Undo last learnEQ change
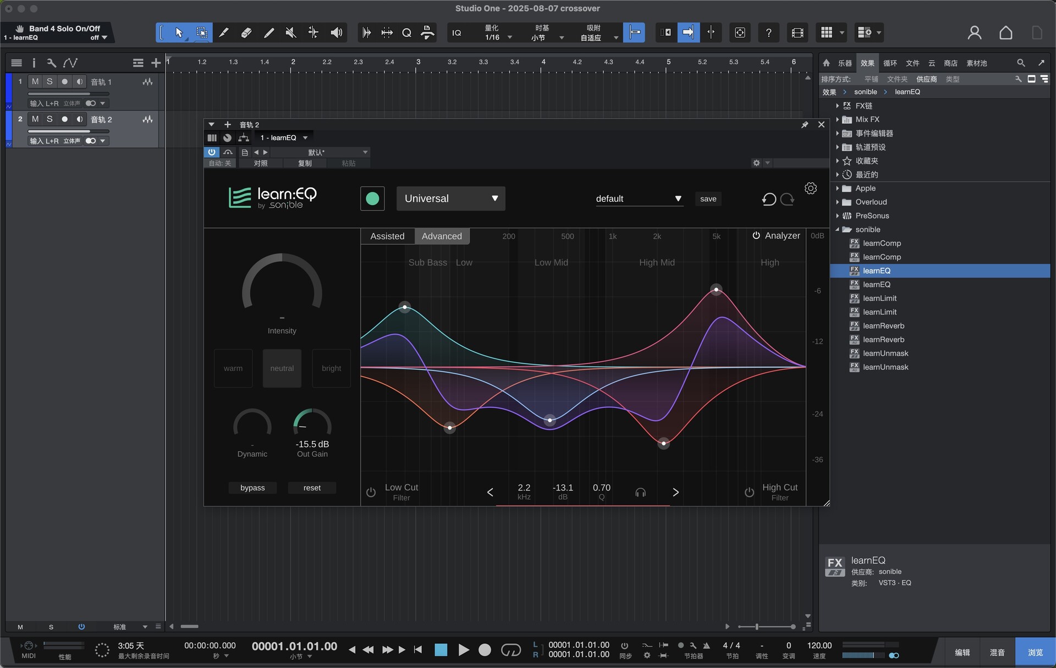 coord(769,199)
